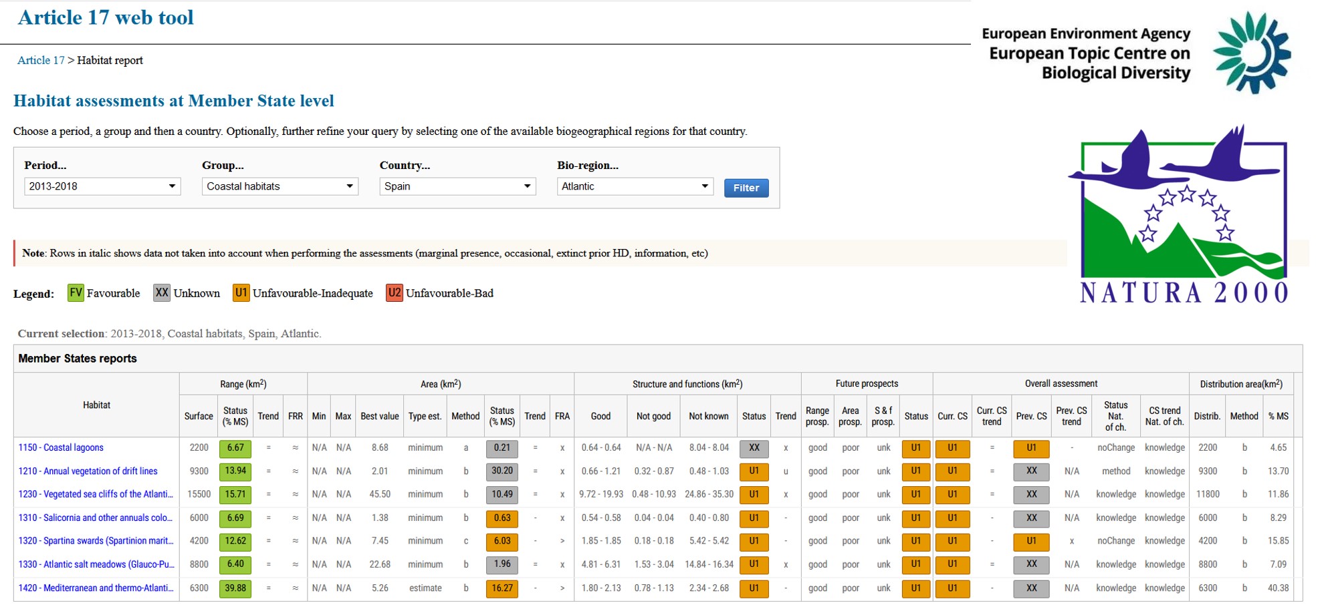Open habitat 1150 - Coastal lagoons

[61, 447]
